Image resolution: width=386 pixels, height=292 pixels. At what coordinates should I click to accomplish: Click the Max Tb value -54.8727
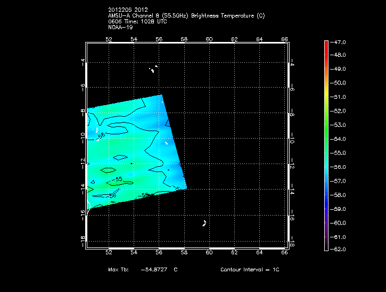click(155, 270)
